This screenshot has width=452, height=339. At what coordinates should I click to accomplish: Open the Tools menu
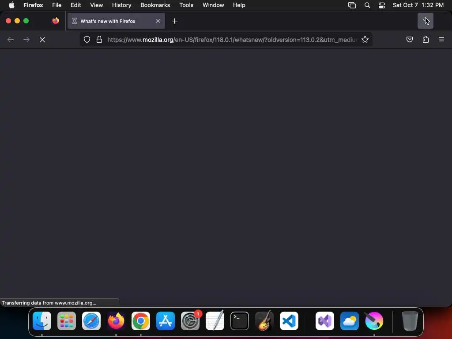coord(186,5)
